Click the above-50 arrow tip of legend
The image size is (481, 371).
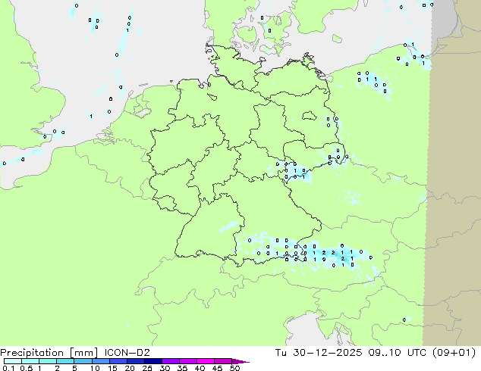[x=240, y=362]
